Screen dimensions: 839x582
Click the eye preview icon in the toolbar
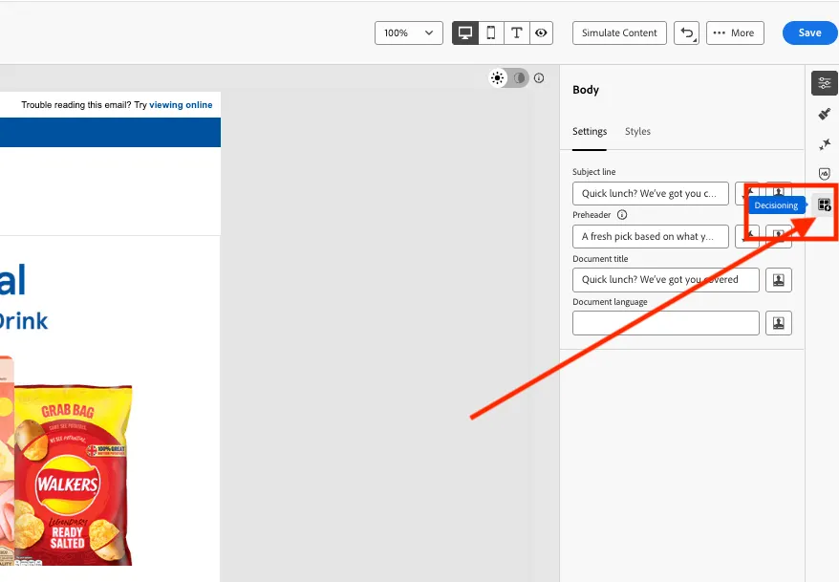coord(541,33)
